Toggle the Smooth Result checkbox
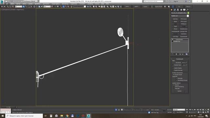This screenshot has height=118, width=210. tap(173, 75)
